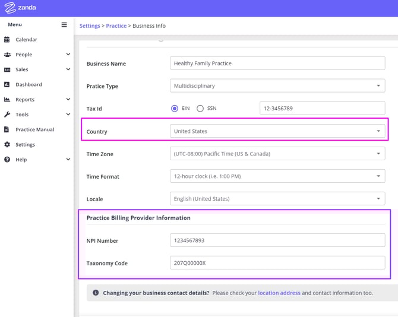Click the Settings breadcrumb link
The image size is (398, 317).
[x=90, y=26]
